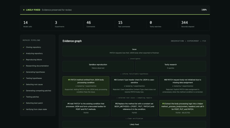Viewport: 230px width, 128px height.
Task: Select the Selecting best patch step
Action: 34,103
